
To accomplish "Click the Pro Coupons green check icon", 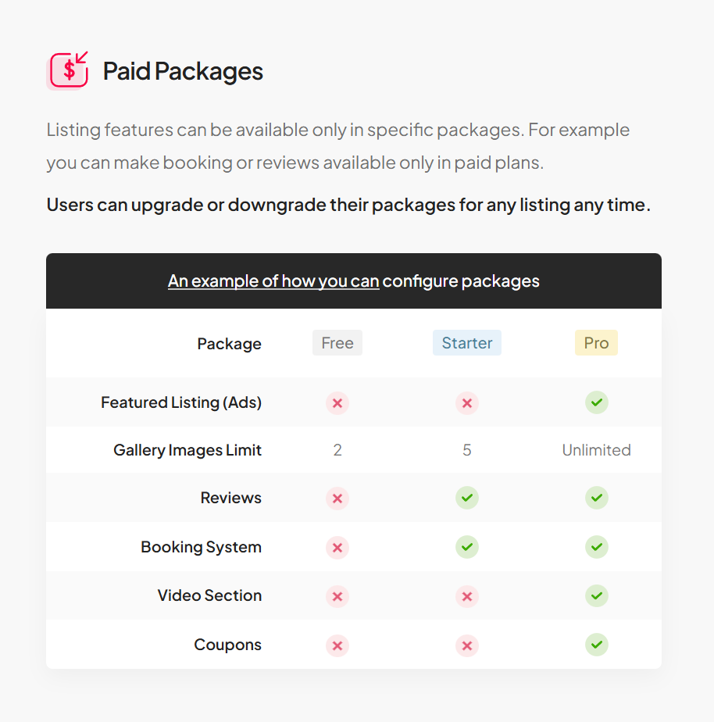I will coord(596,645).
